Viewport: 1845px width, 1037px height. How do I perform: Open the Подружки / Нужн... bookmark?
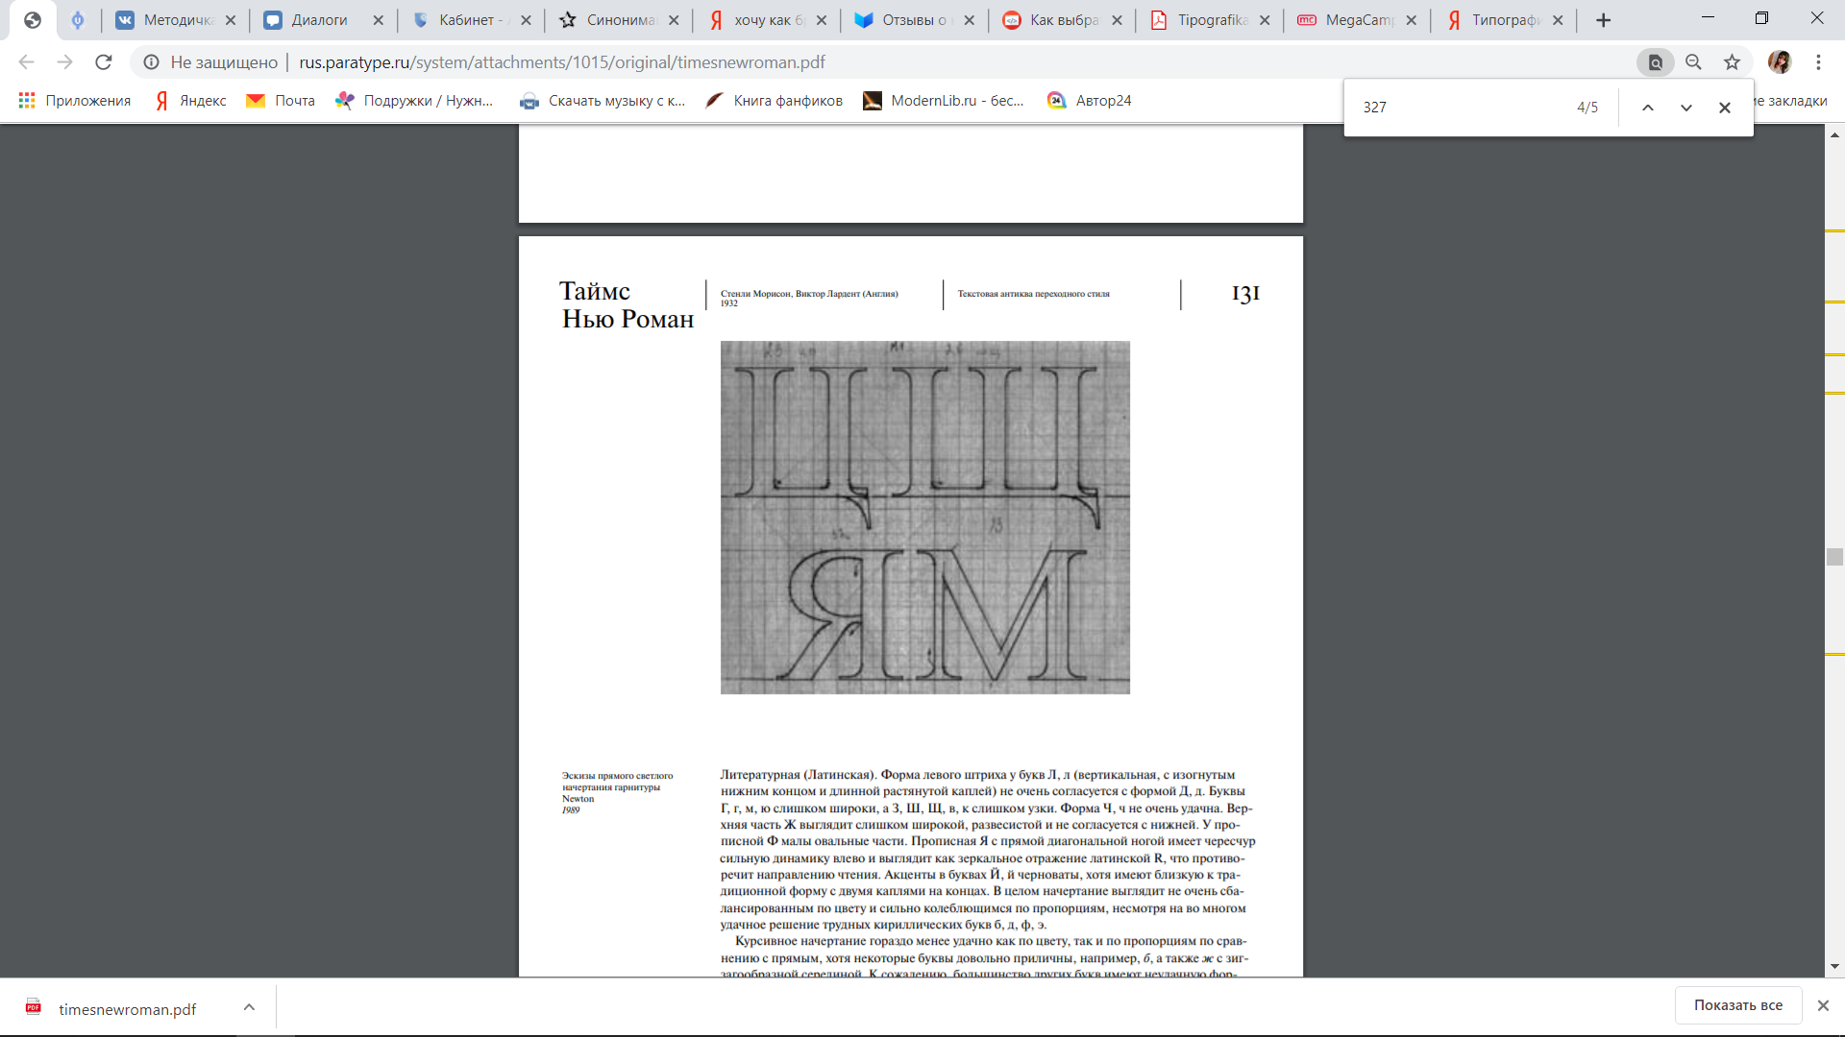point(414,101)
